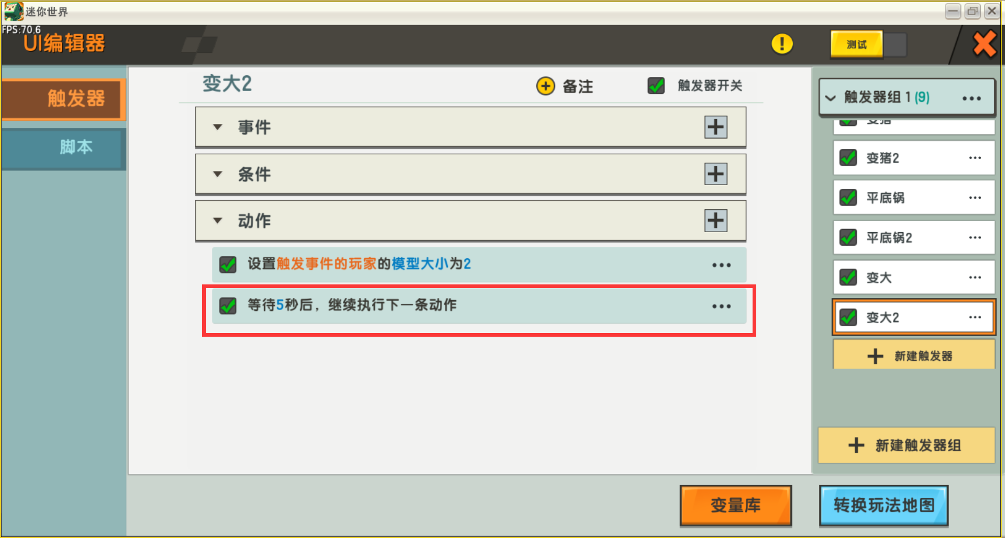Add a new condition with plus icon
The width and height of the screenshot is (1005, 538).
(x=715, y=174)
